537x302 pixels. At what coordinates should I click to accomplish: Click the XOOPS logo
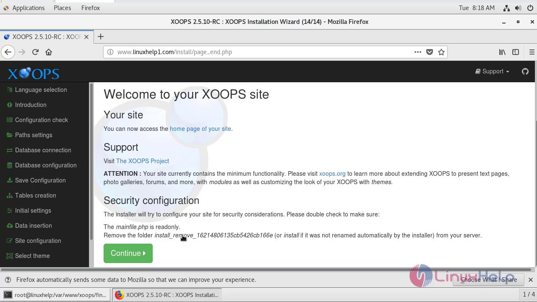pyautogui.click(x=34, y=73)
